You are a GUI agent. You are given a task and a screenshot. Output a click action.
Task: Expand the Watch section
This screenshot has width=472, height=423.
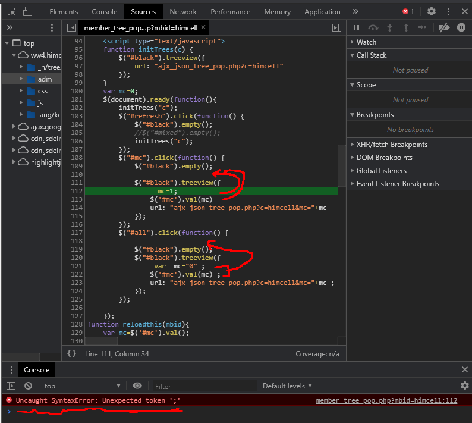tap(366, 42)
